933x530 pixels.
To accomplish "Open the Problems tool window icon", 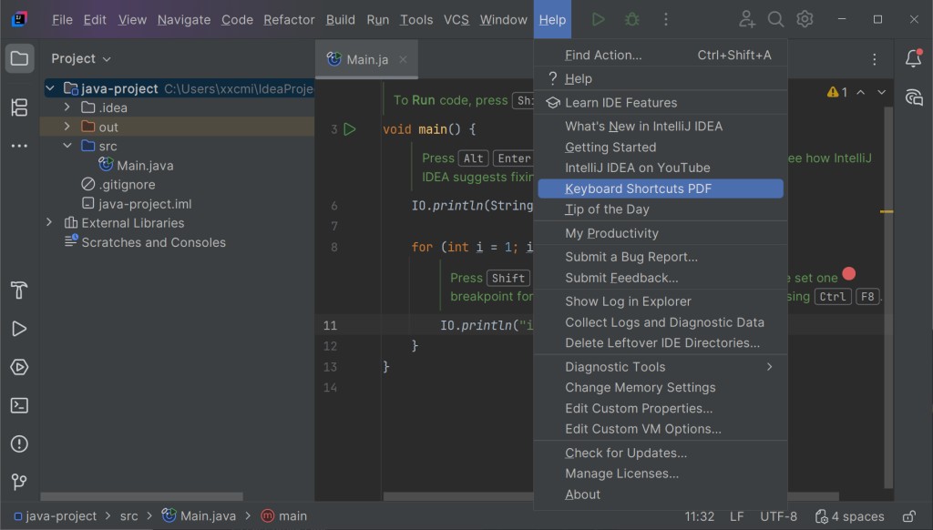I will (x=19, y=443).
